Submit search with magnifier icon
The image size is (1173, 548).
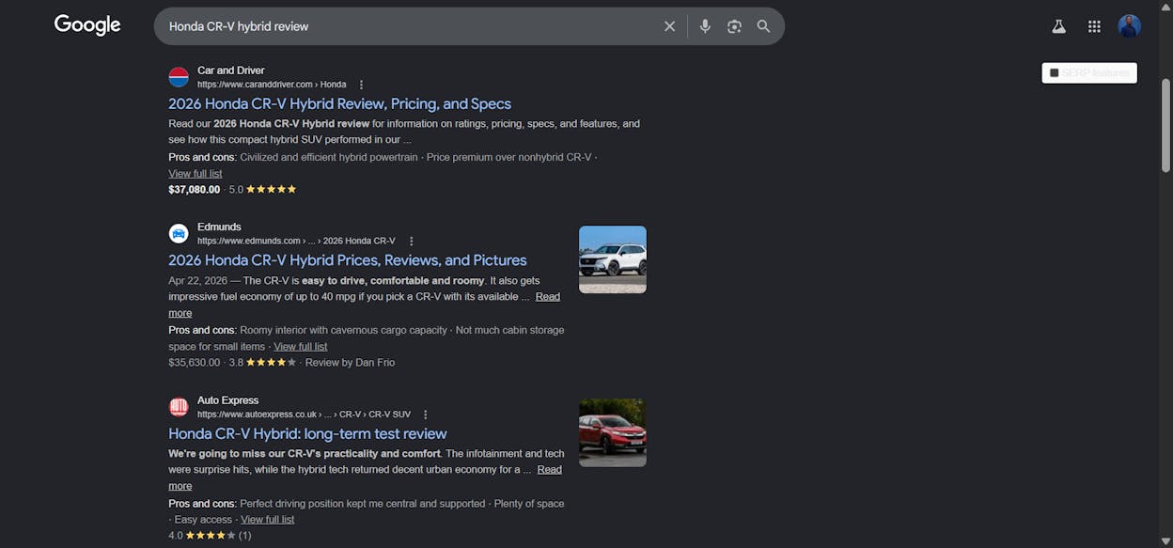pos(763,26)
